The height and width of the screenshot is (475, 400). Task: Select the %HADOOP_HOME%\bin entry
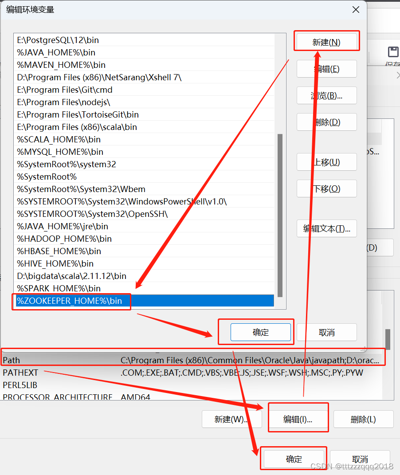[x=144, y=239]
